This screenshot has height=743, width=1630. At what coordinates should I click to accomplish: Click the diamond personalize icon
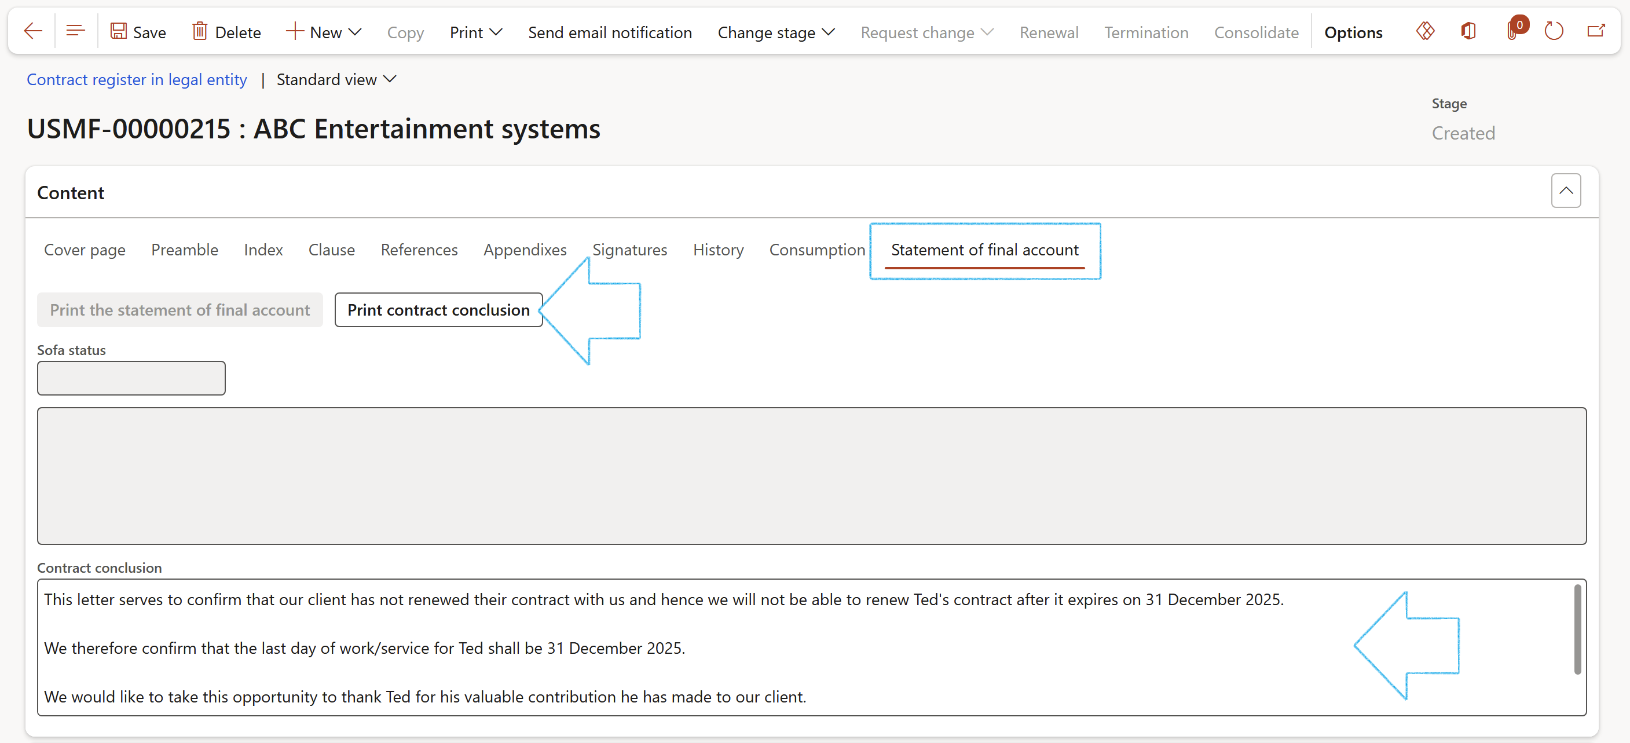[x=1424, y=32]
